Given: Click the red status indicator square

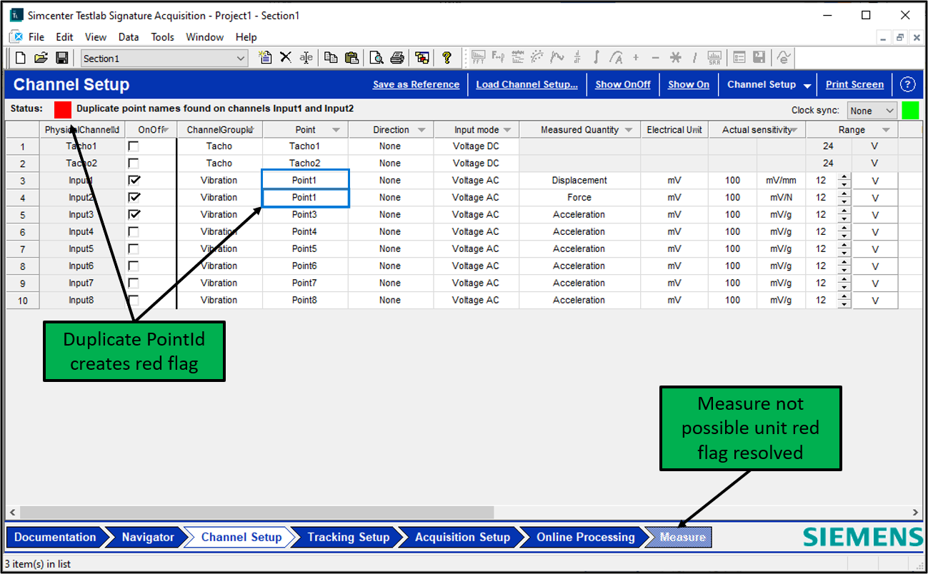Looking at the screenshot, I should pyautogui.click(x=63, y=109).
